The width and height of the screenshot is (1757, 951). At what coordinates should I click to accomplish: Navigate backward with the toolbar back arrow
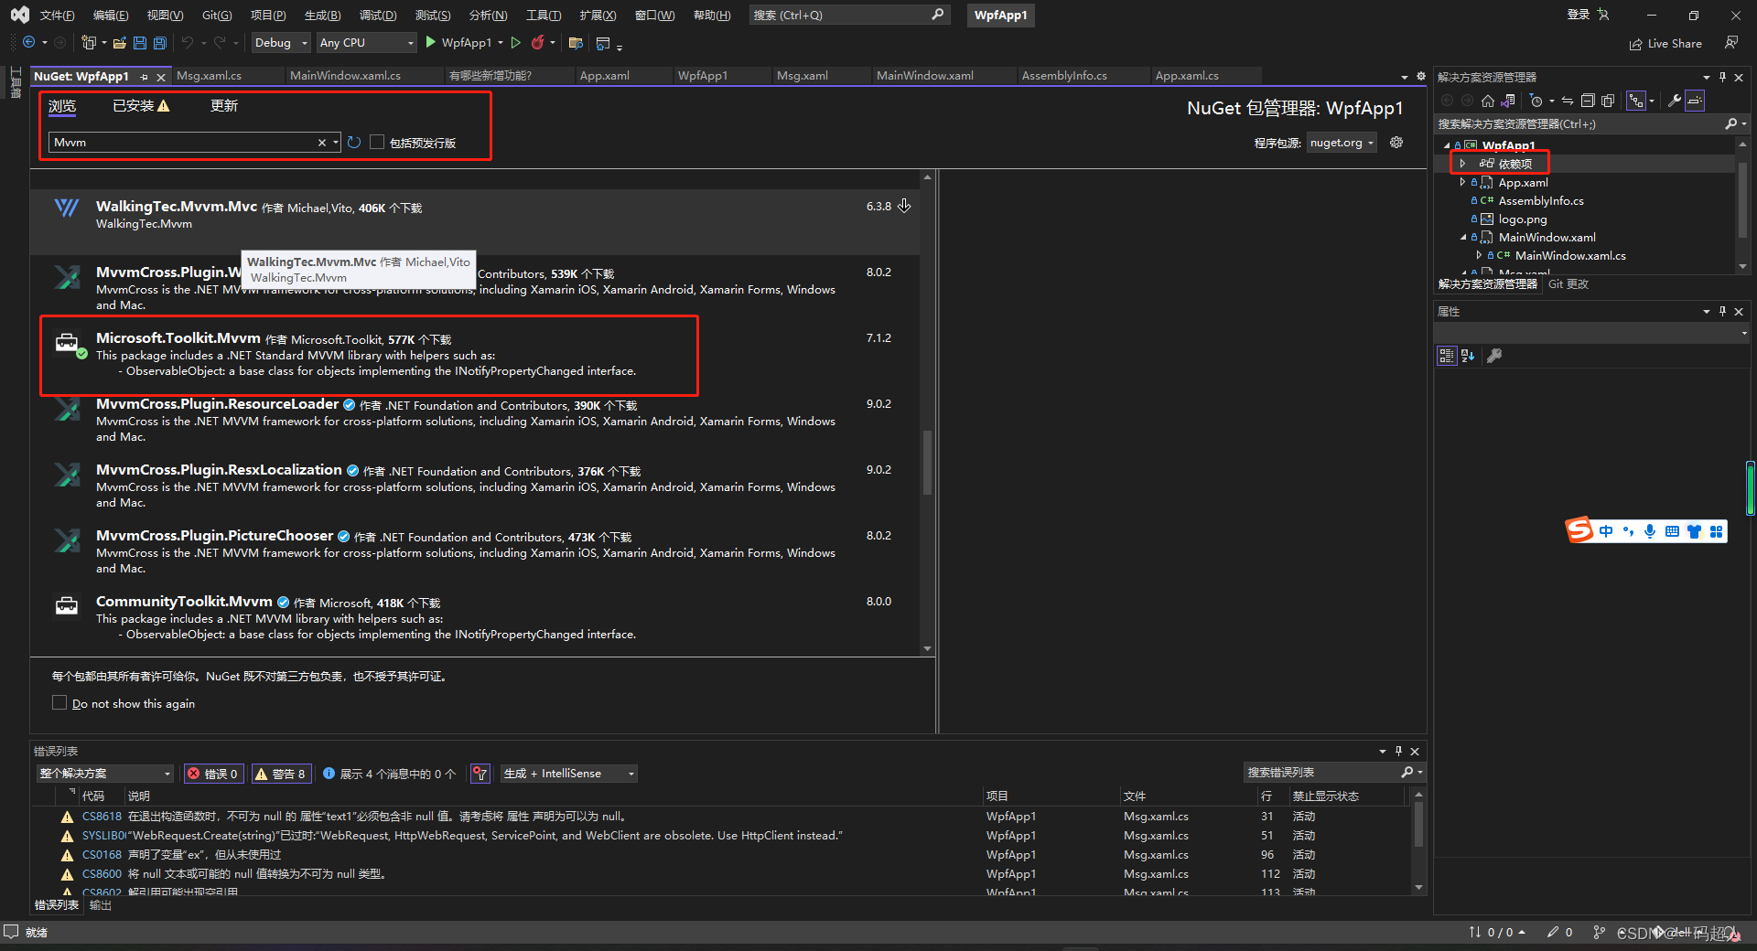(28, 43)
